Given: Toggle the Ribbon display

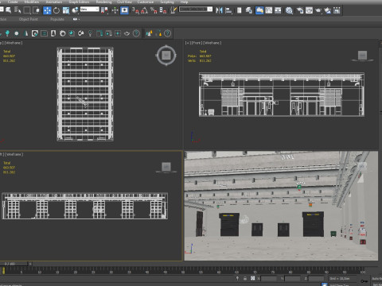Looking at the screenshot, I should (x=259, y=10).
